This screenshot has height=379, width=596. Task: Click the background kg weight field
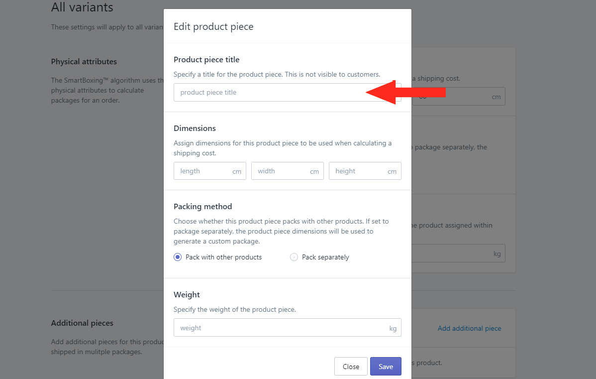point(458,253)
